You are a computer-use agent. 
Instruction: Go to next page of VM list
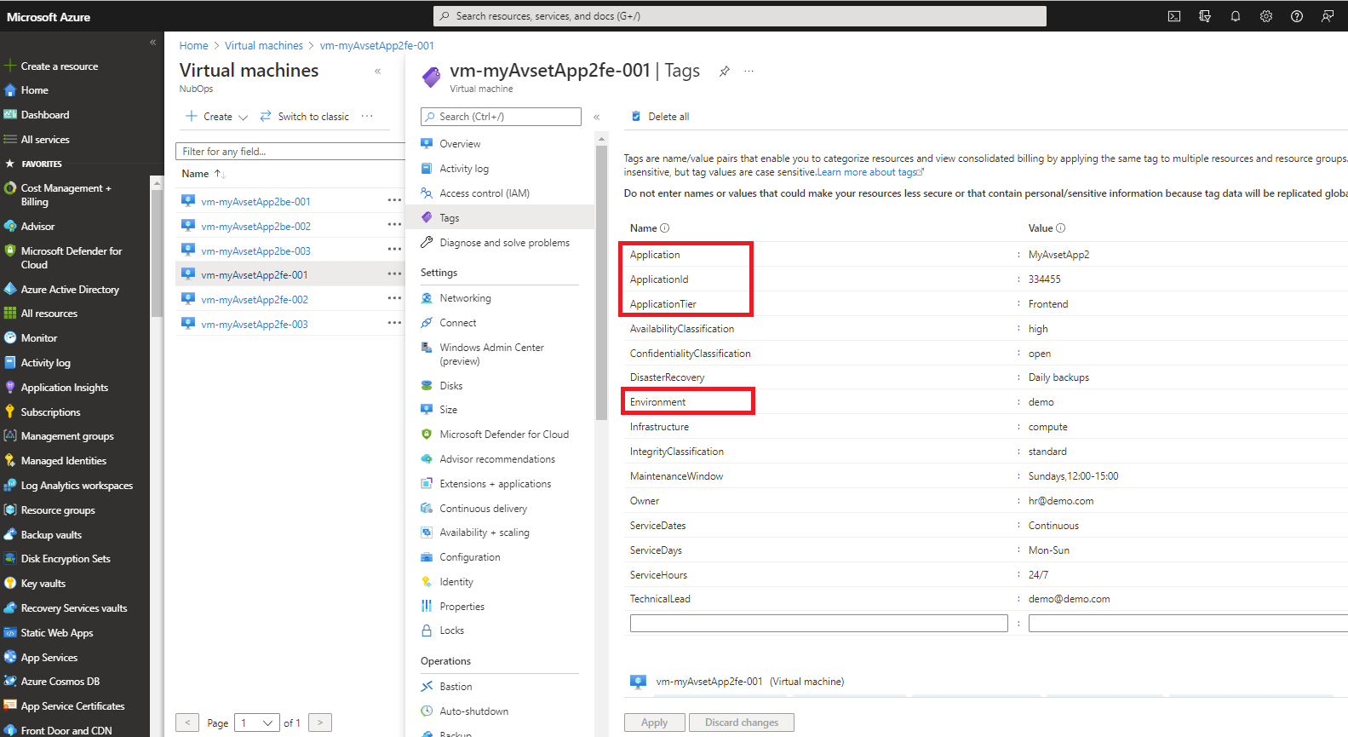[320, 723]
